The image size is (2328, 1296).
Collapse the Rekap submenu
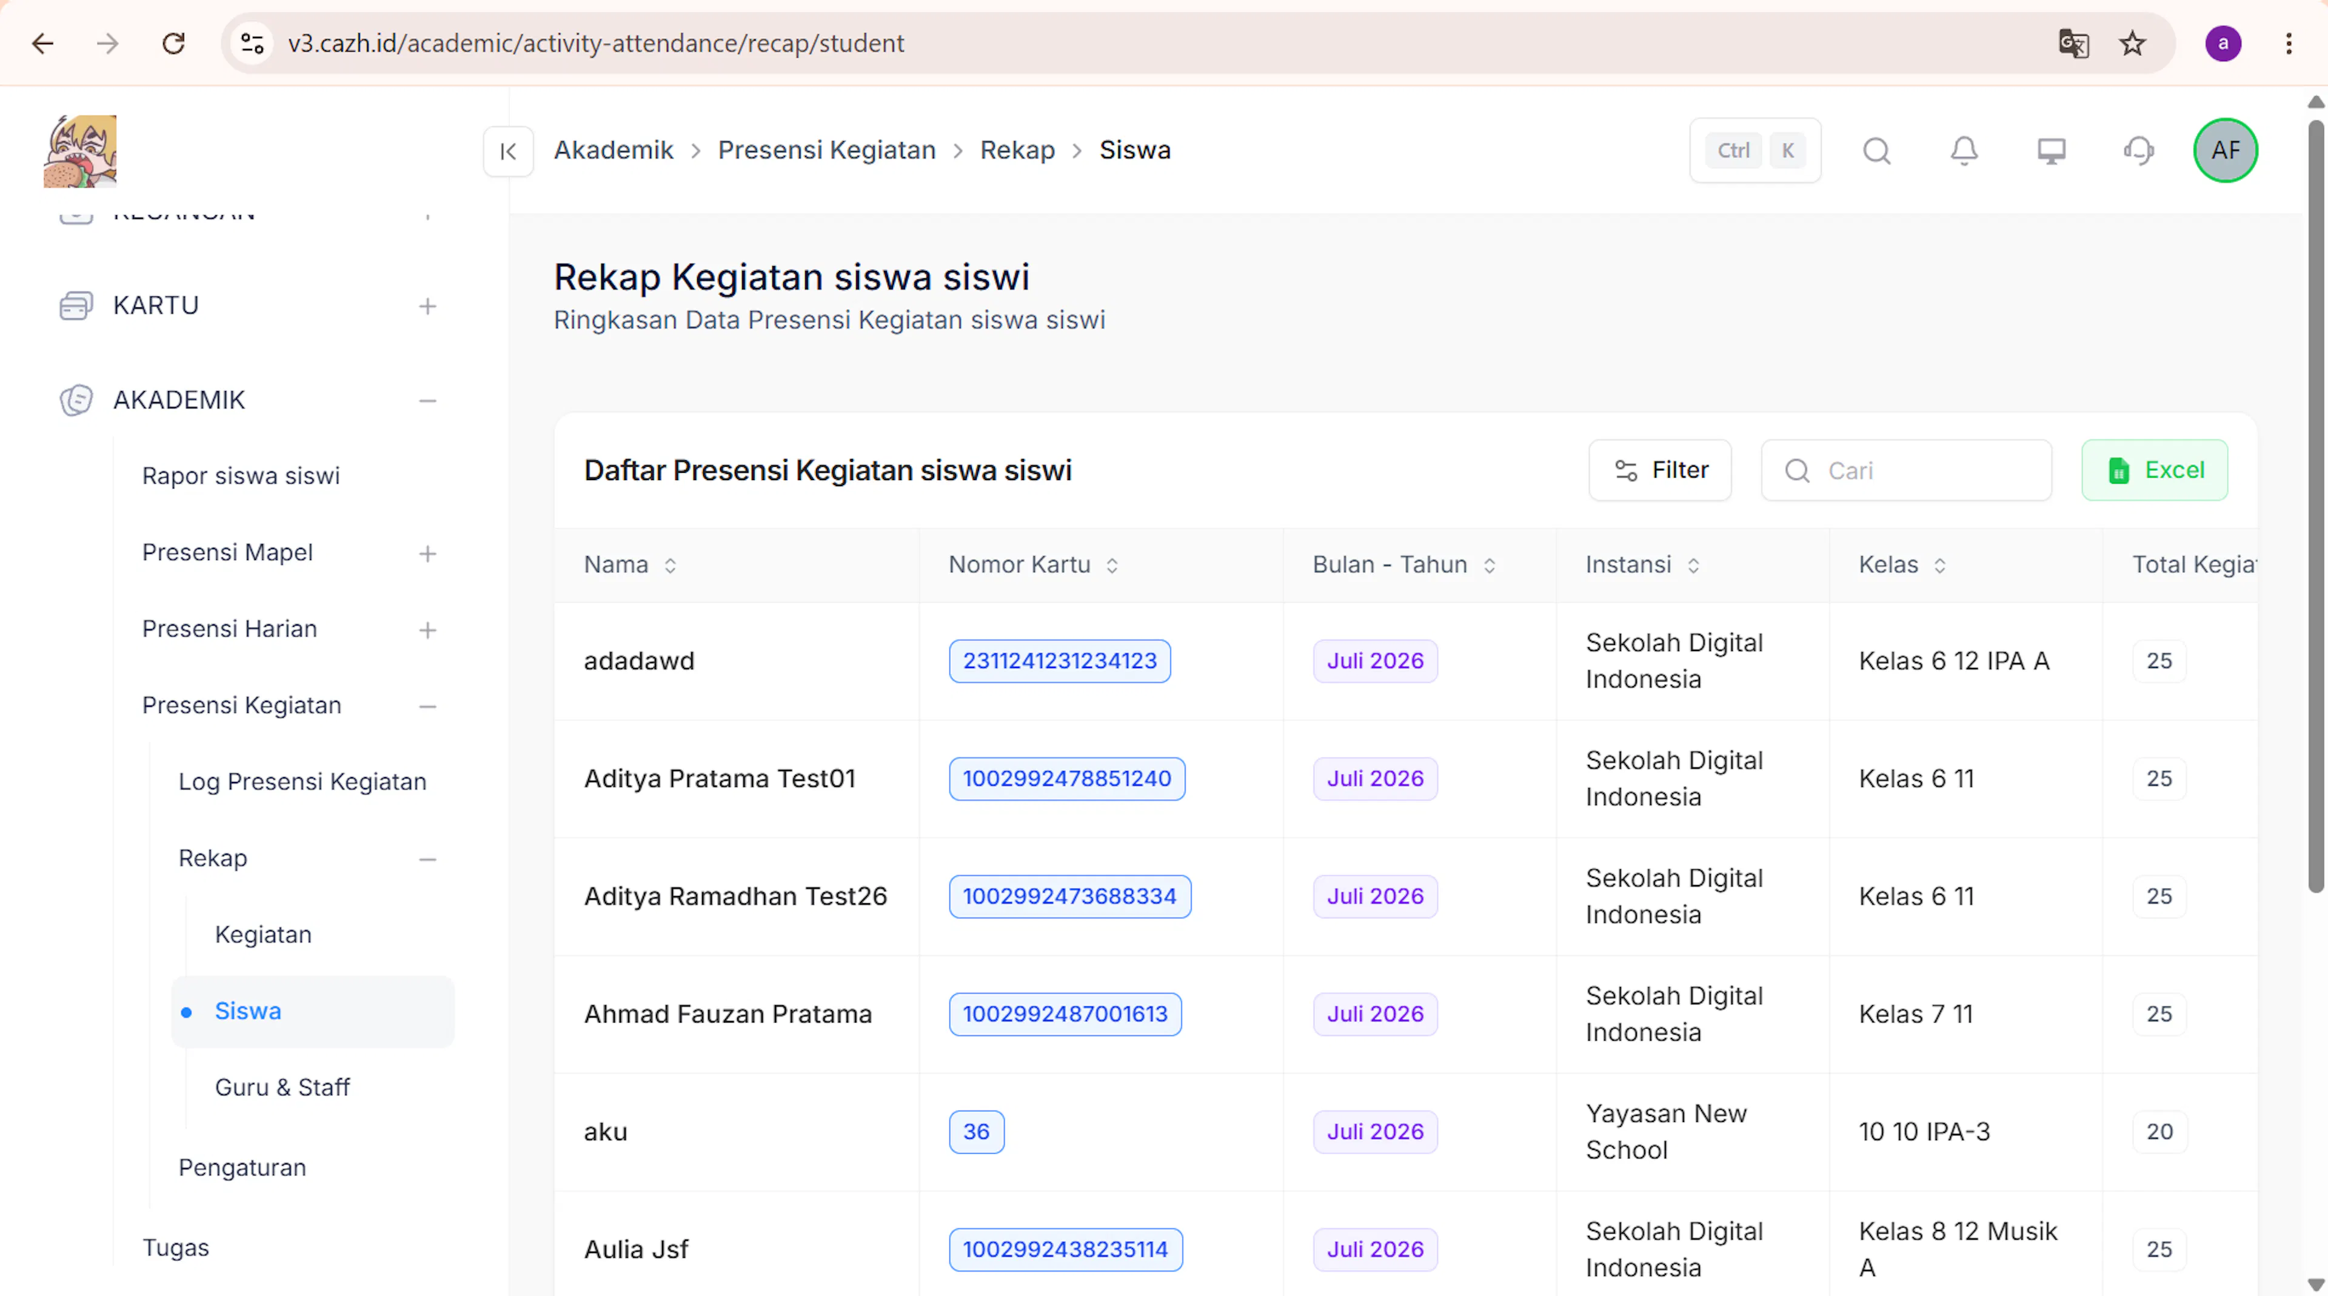tap(427, 858)
